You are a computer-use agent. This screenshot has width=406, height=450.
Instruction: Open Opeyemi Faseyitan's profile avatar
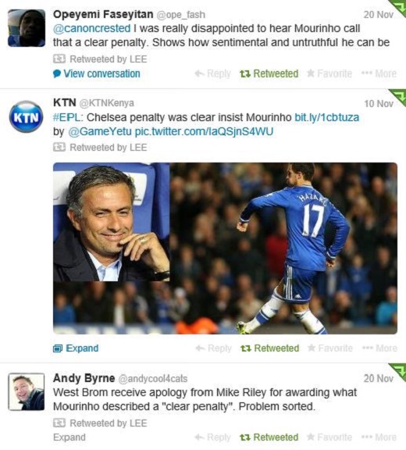(x=27, y=28)
